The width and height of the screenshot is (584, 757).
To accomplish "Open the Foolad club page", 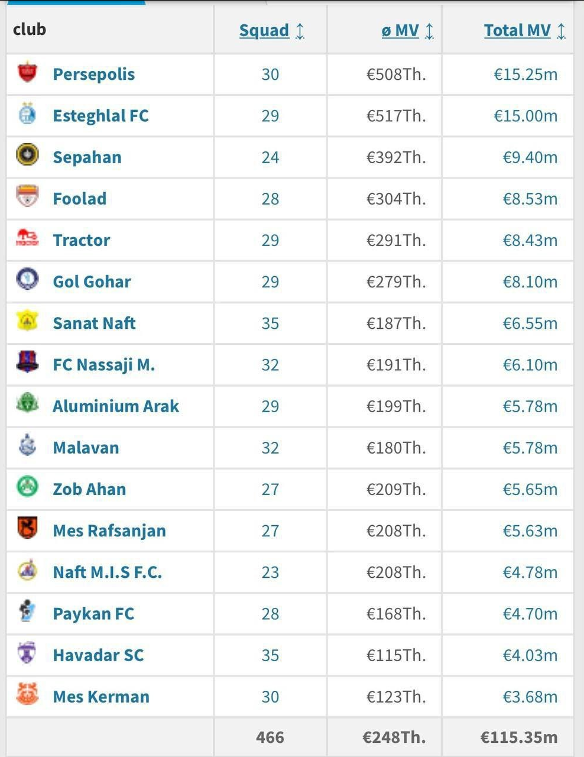I will click(79, 199).
